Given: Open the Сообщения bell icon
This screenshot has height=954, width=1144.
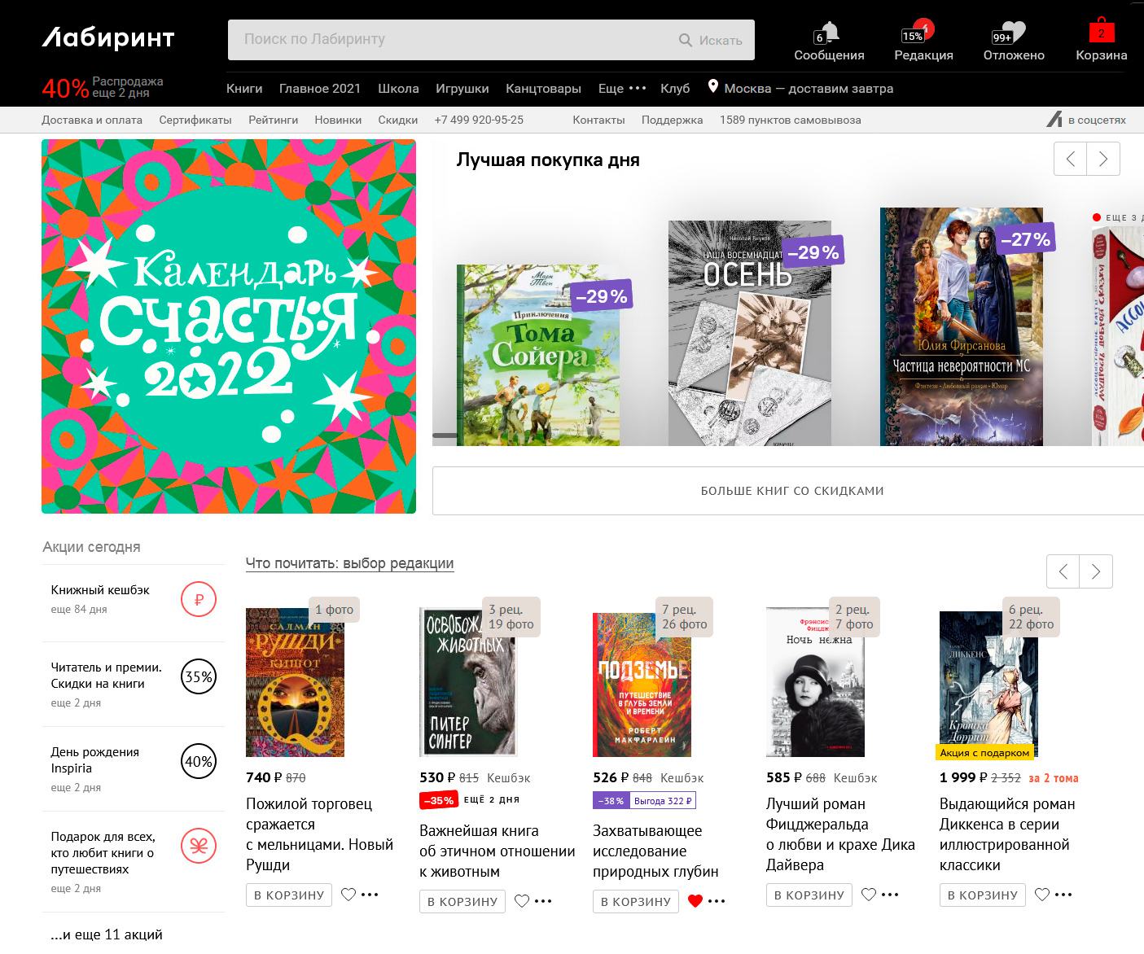Looking at the screenshot, I should pos(828,33).
